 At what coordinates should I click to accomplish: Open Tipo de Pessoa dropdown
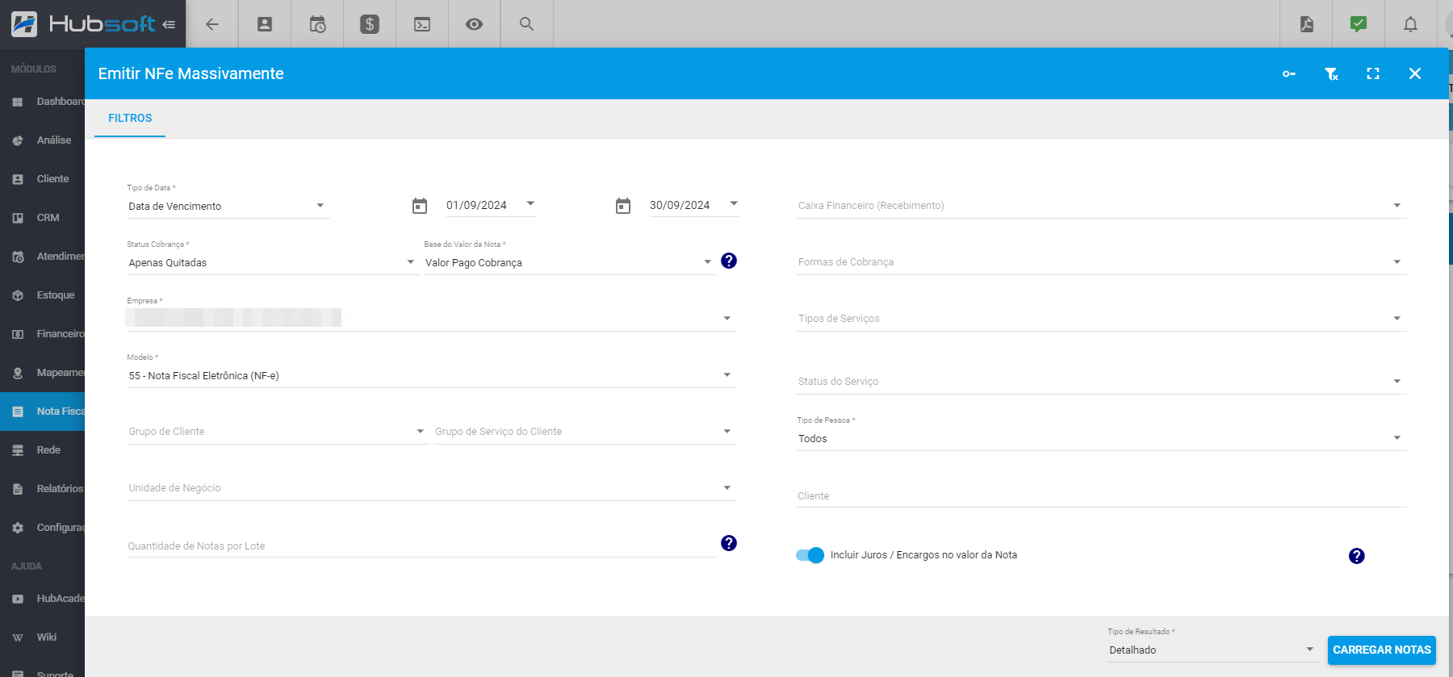point(1101,438)
